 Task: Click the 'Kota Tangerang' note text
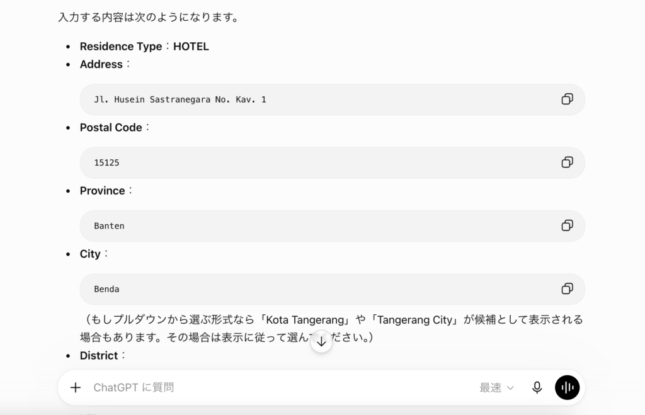point(305,320)
